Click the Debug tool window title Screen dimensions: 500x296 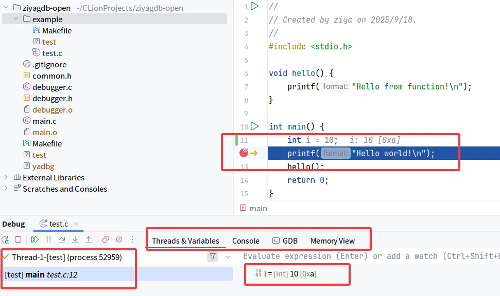(13, 224)
